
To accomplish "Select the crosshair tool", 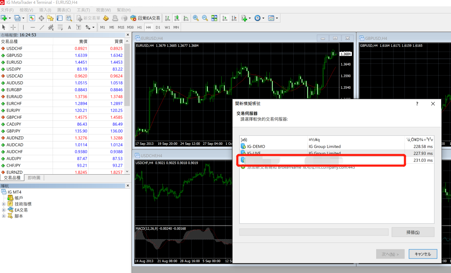I will coord(13,27).
